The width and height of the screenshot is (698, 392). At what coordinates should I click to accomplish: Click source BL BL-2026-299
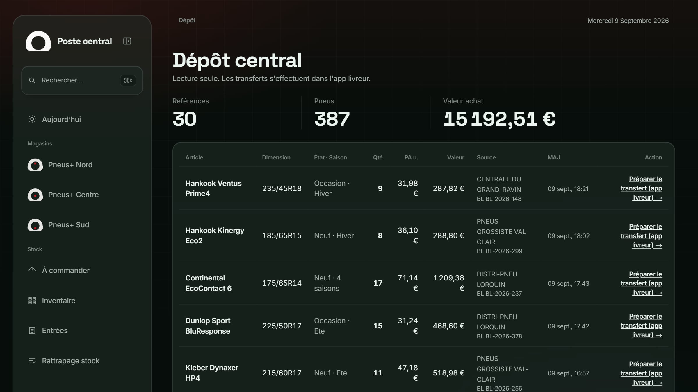[x=500, y=251]
